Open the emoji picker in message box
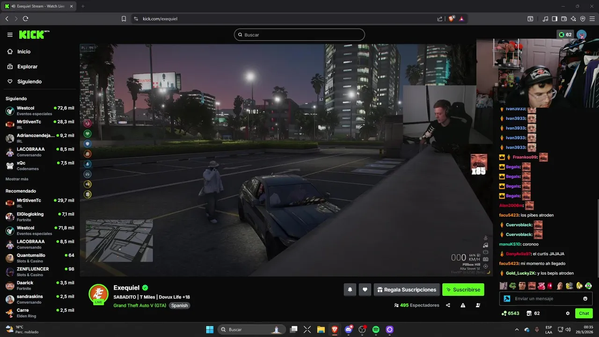The width and height of the screenshot is (599, 337). pyautogui.click(x=585, y=299)
